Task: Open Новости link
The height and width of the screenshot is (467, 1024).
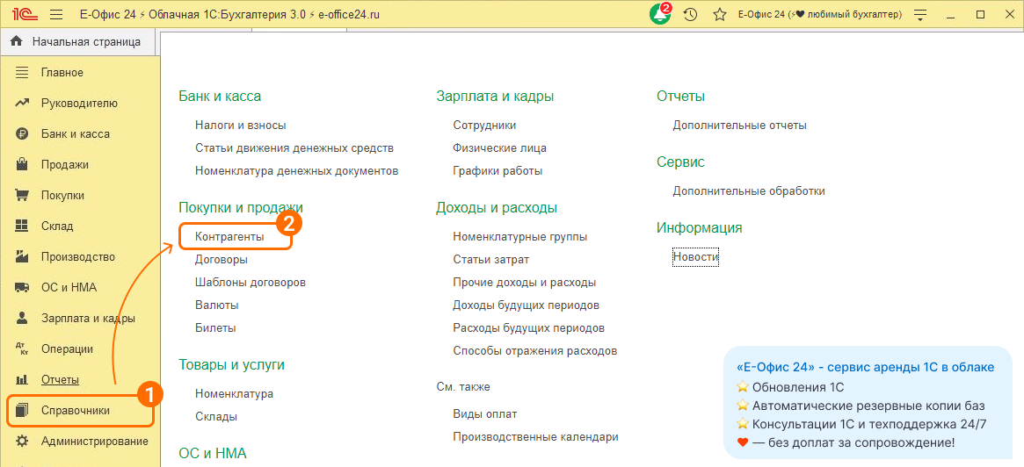Action: (696, 257)
